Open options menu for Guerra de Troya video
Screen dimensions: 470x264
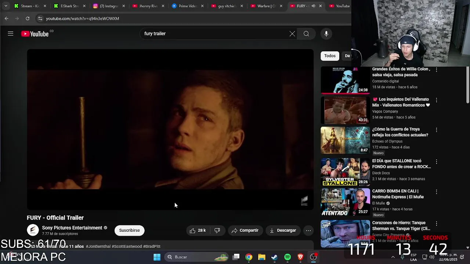pyautogui.click(x=436, y=130)
